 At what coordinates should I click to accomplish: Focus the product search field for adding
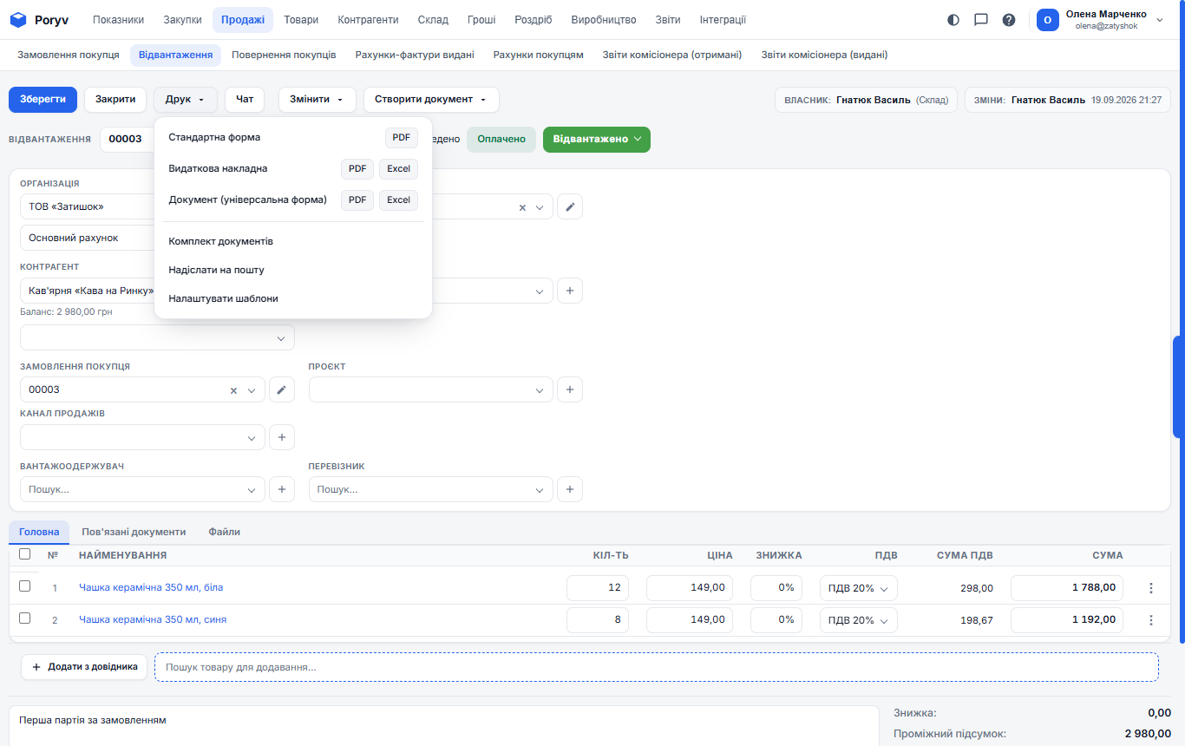click(657, 667)
